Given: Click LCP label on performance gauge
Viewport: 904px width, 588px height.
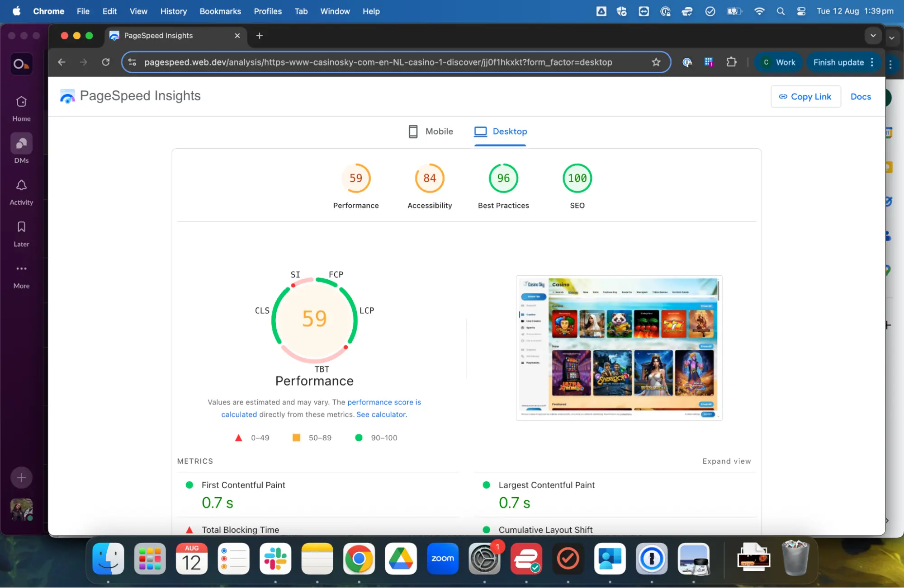Looking at the screenshot, I should coord(367,310).
